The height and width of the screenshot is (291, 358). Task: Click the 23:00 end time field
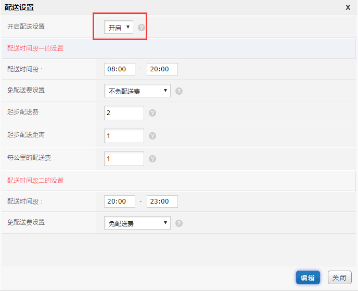(x=162, y=201)
